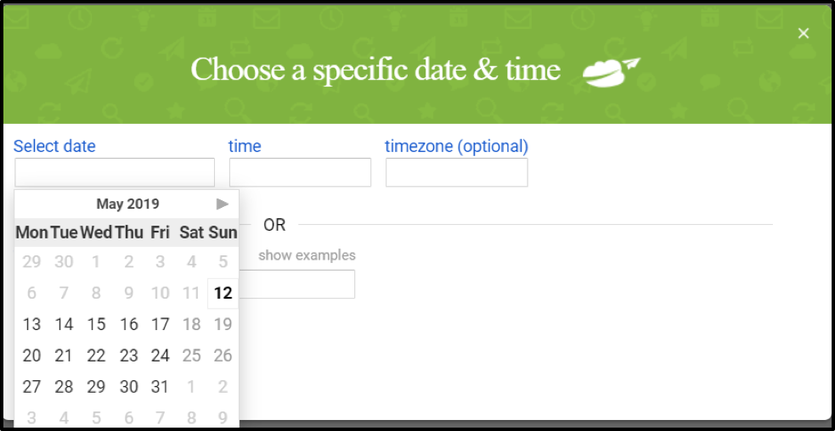Viewport: 835px width, 431px height.
Task: Click the Select date label
Action: tap(54, 147)
